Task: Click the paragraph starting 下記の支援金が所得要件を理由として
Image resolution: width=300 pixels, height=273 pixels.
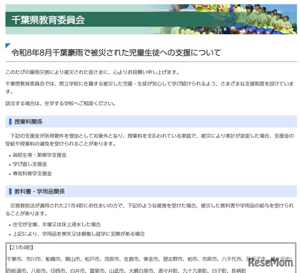Action: 150,140
